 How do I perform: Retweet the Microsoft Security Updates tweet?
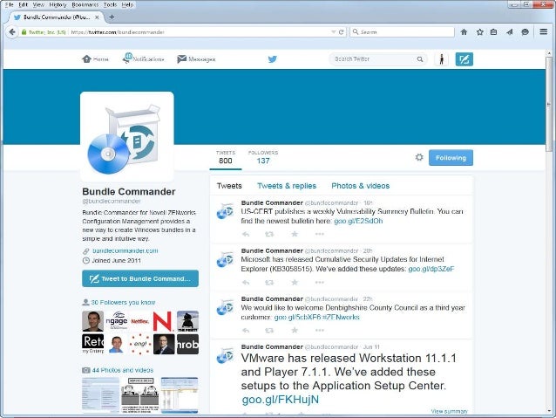pos(269,283)
